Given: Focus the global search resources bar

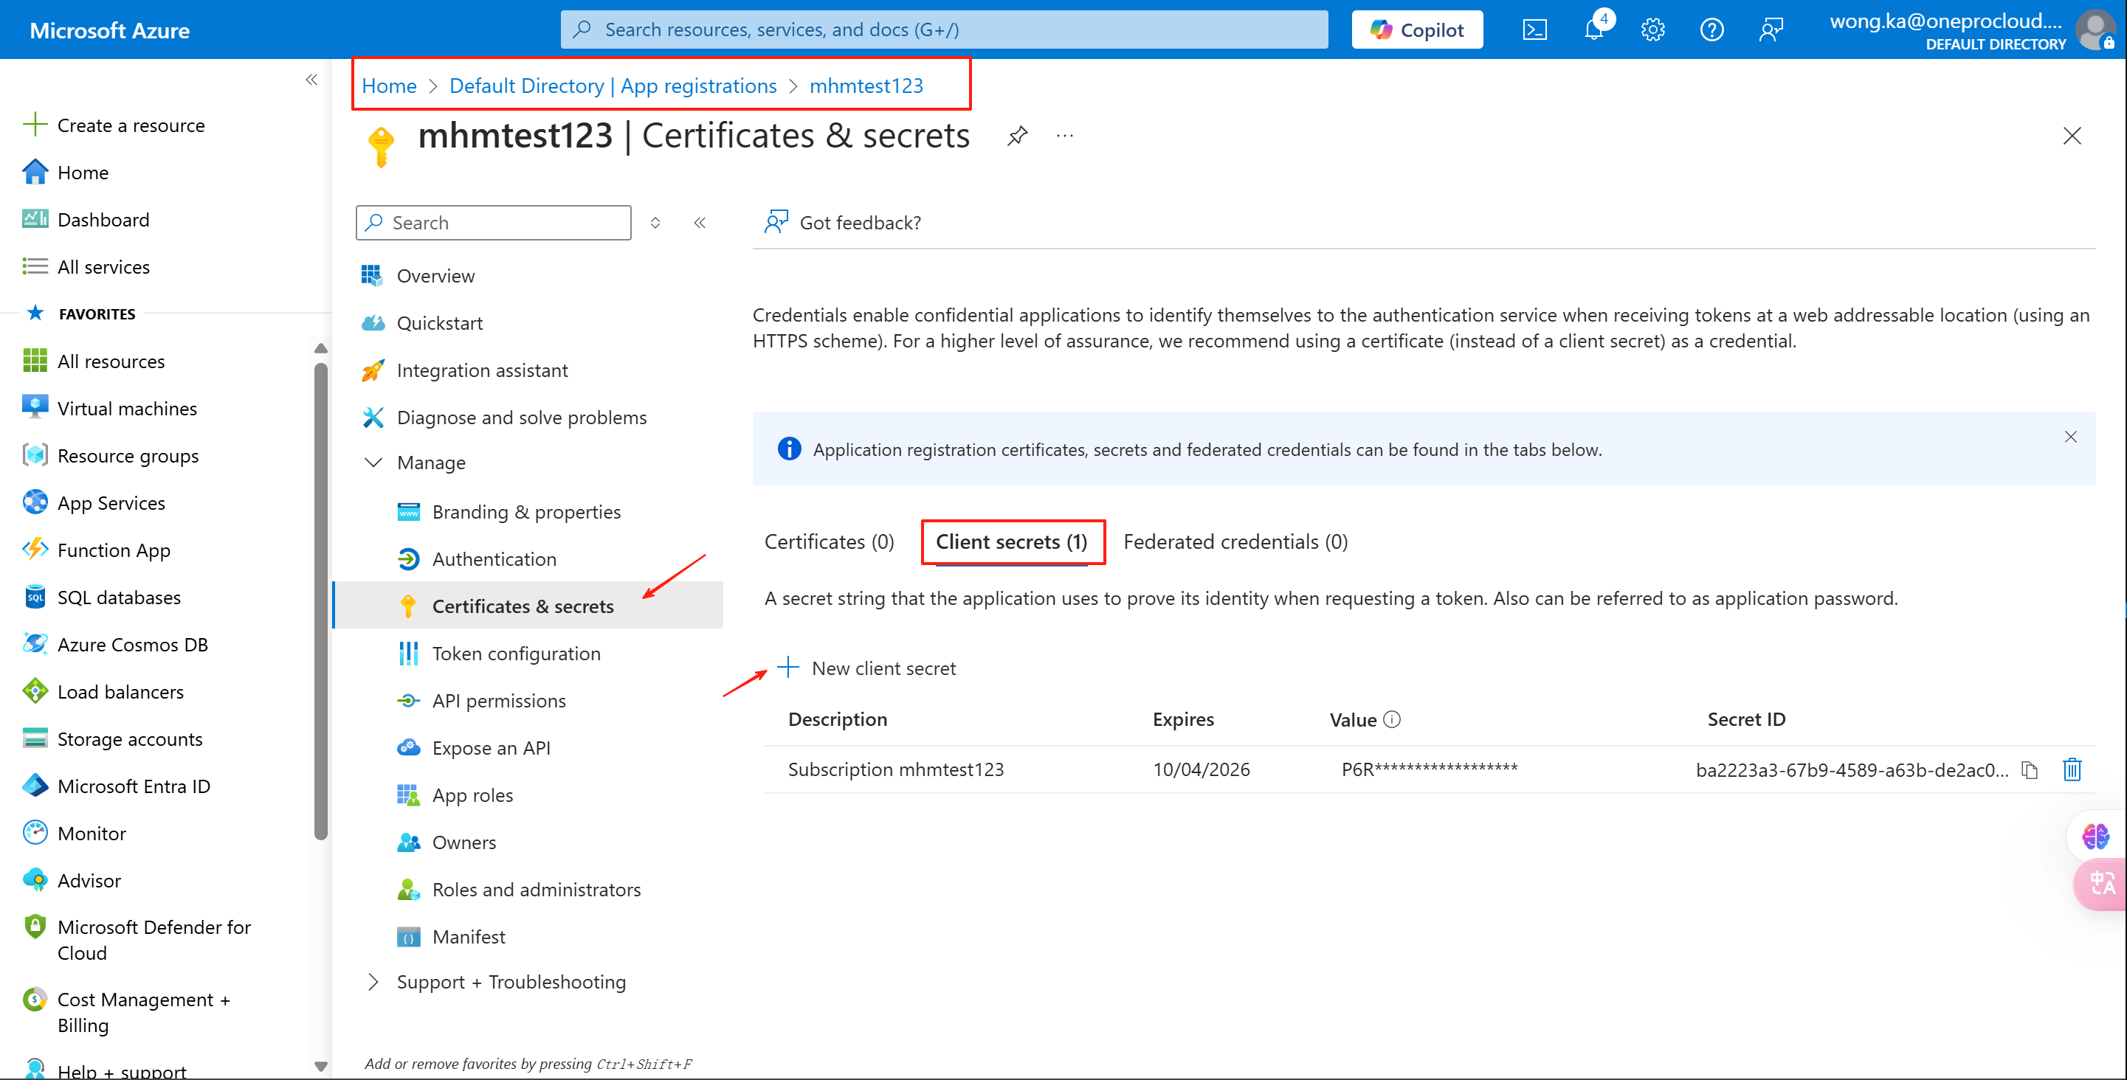Looking at the screenshot, I should click(x=944, y=30).
